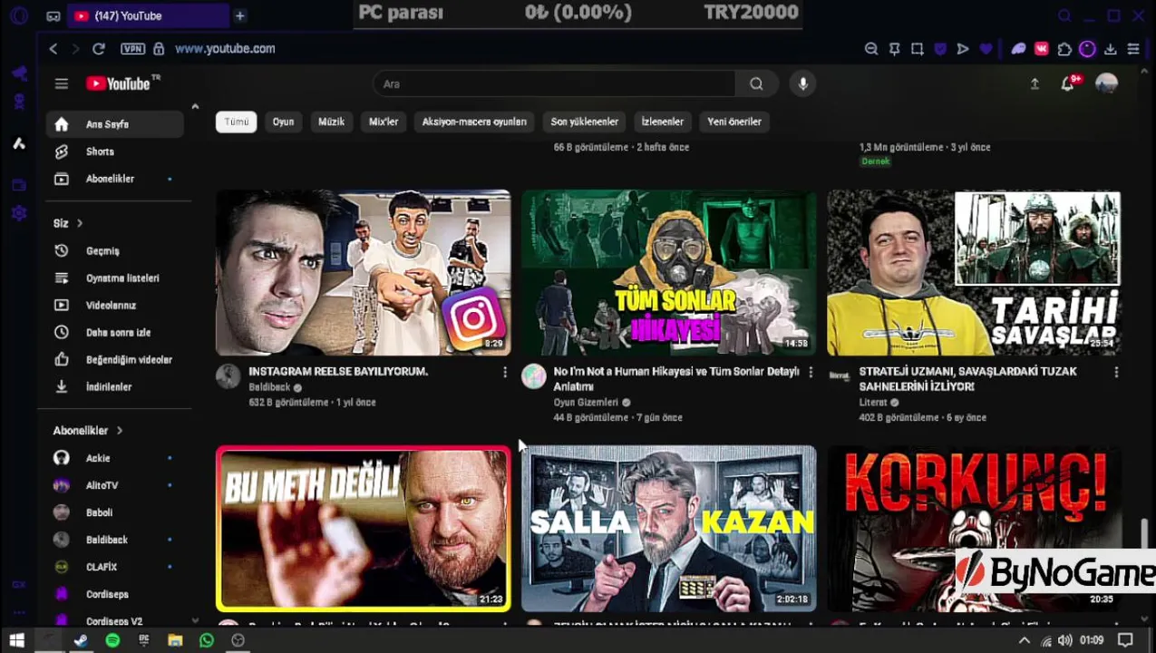
Task: Open the VK extension icon
Action: (1042, 49)
